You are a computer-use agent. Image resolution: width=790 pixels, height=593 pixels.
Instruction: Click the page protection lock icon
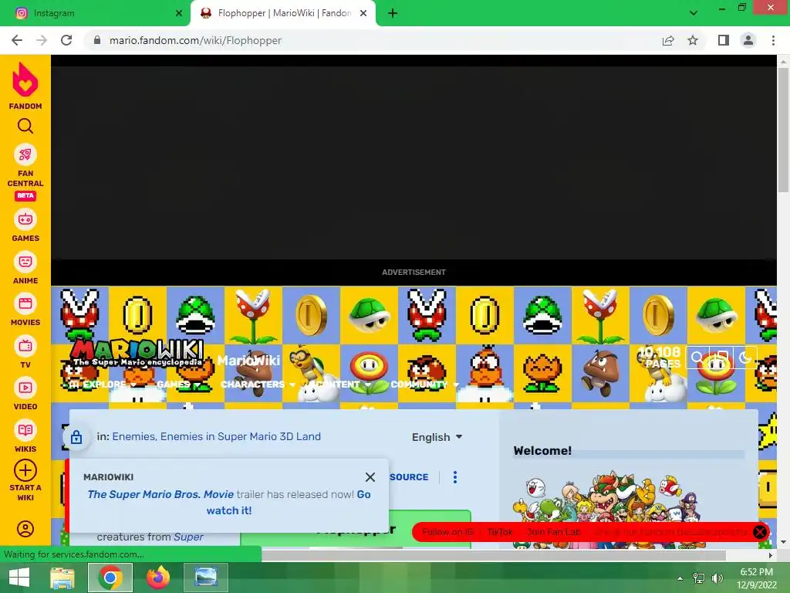[x=76, y=437]
